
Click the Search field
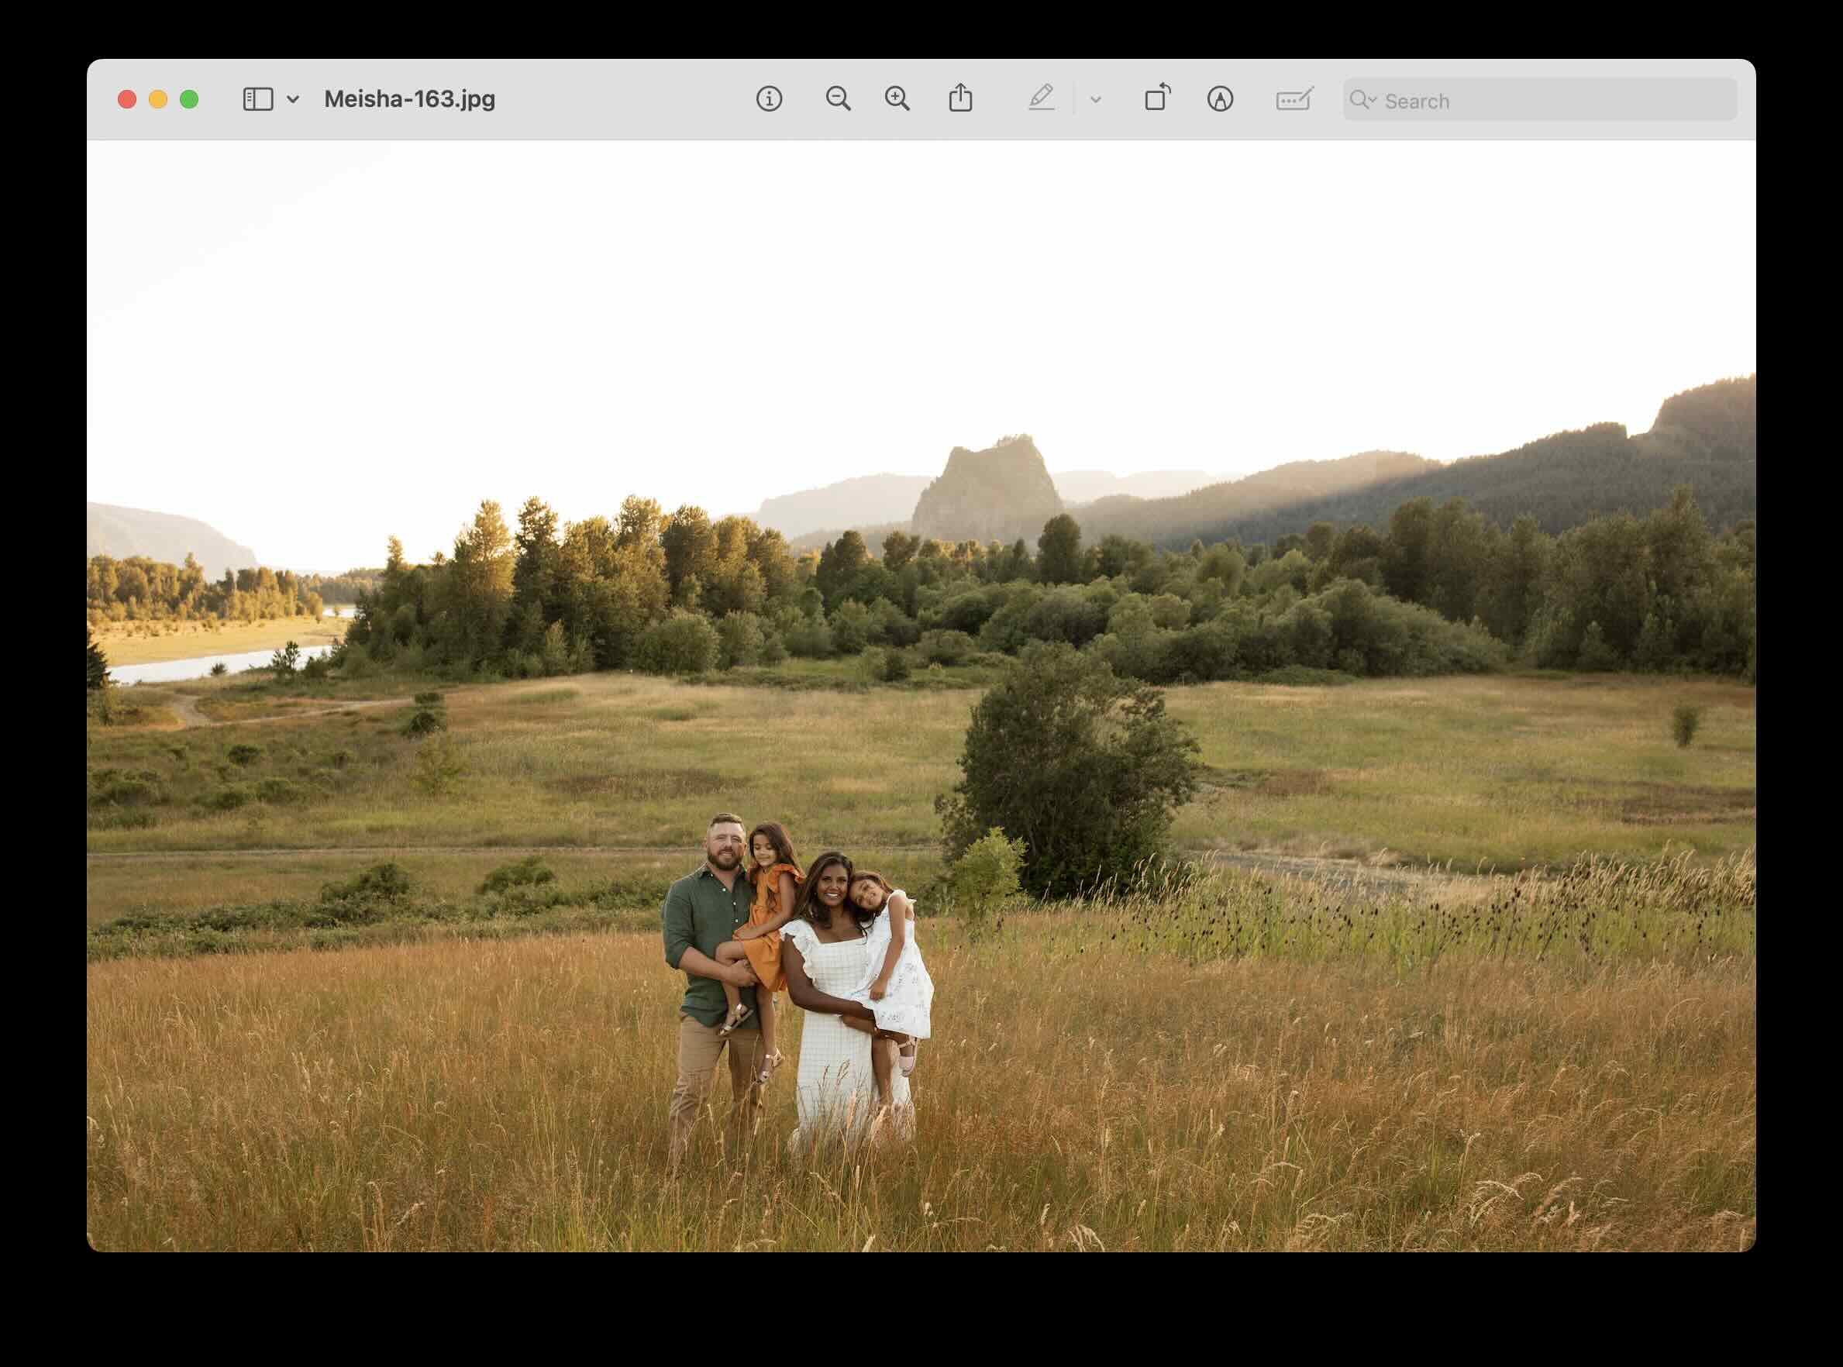click(x=1539, y=100)
